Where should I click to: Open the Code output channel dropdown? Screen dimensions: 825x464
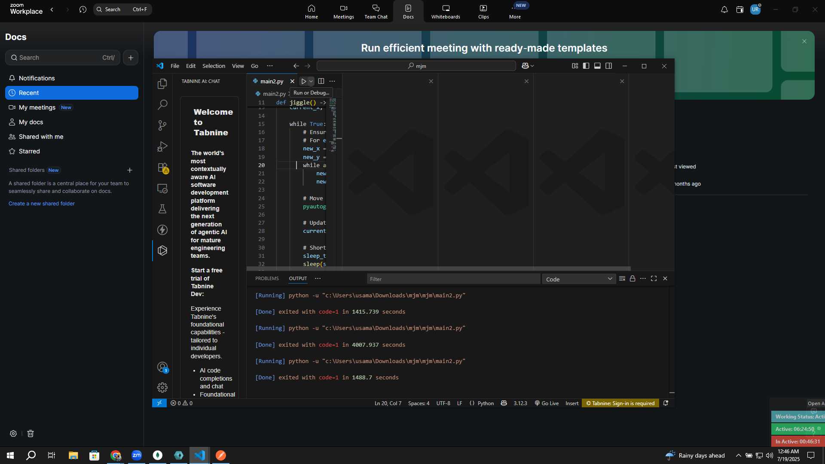tap(579, 279)
